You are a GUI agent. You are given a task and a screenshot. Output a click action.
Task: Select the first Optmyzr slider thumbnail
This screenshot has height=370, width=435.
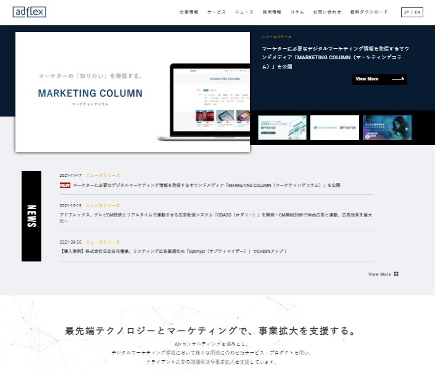pyautogui.click(x=282, y=128)
